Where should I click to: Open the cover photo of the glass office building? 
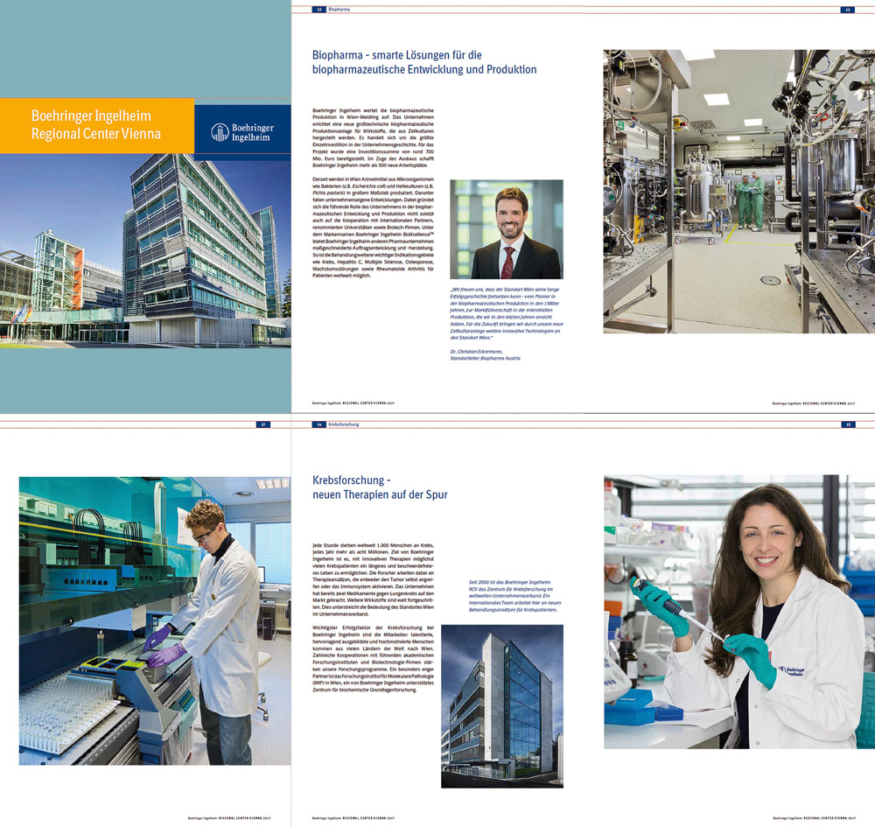click(x=145, y=250)
